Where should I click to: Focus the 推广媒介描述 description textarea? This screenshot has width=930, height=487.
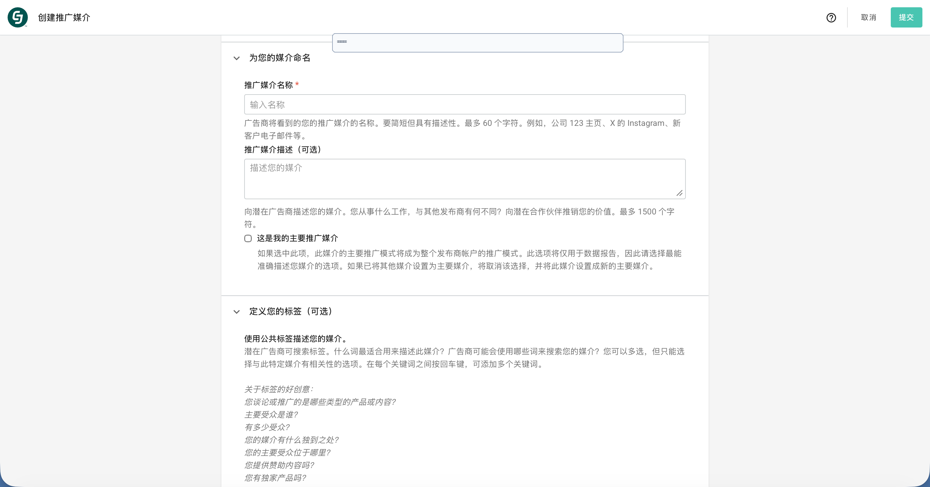[x=465, y=179]
